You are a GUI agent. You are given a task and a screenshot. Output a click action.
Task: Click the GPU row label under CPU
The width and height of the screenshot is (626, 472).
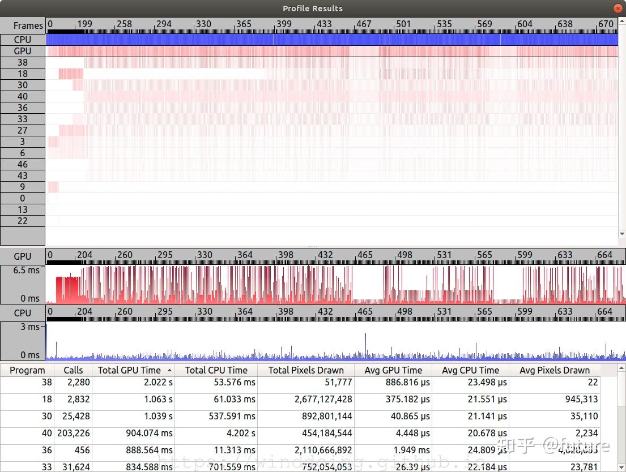click(23, 51)
